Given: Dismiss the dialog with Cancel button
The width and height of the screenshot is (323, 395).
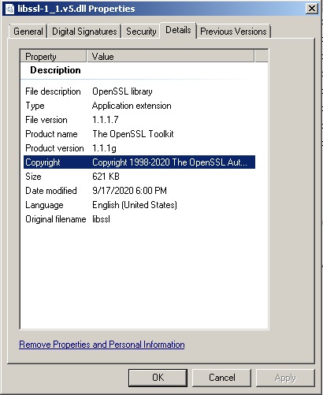Looking at the screenshot, I should [x=222, y=378].
